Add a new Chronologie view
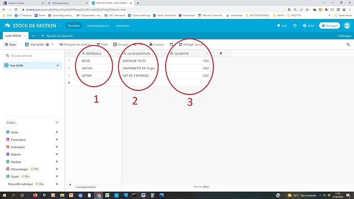This screenshot has height=199, width=354. [57, 169]
